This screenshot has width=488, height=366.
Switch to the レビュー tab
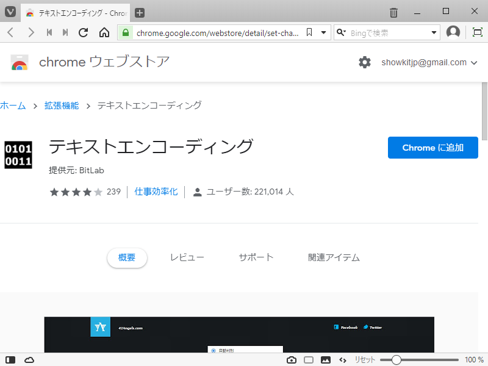(x=187, y=257)
